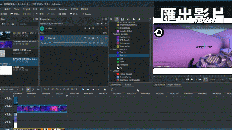Image resolution: width=232 pixels, height=130 pixels.
Task: Rewind in the project monitor
Action: [x=187, y=79]
